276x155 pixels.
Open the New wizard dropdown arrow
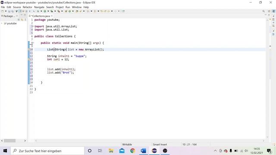click(6, 11)
